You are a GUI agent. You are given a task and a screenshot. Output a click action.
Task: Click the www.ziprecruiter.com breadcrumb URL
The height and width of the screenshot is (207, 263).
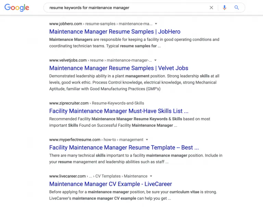pos(97,103)
